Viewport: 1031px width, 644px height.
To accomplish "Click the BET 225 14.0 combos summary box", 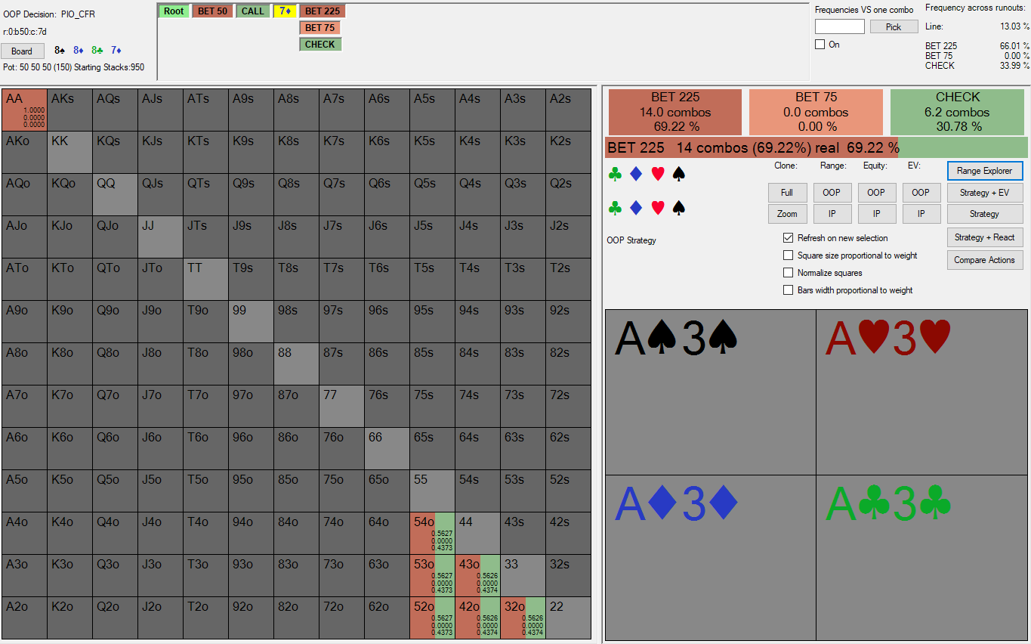I will (x=675, y=112).
